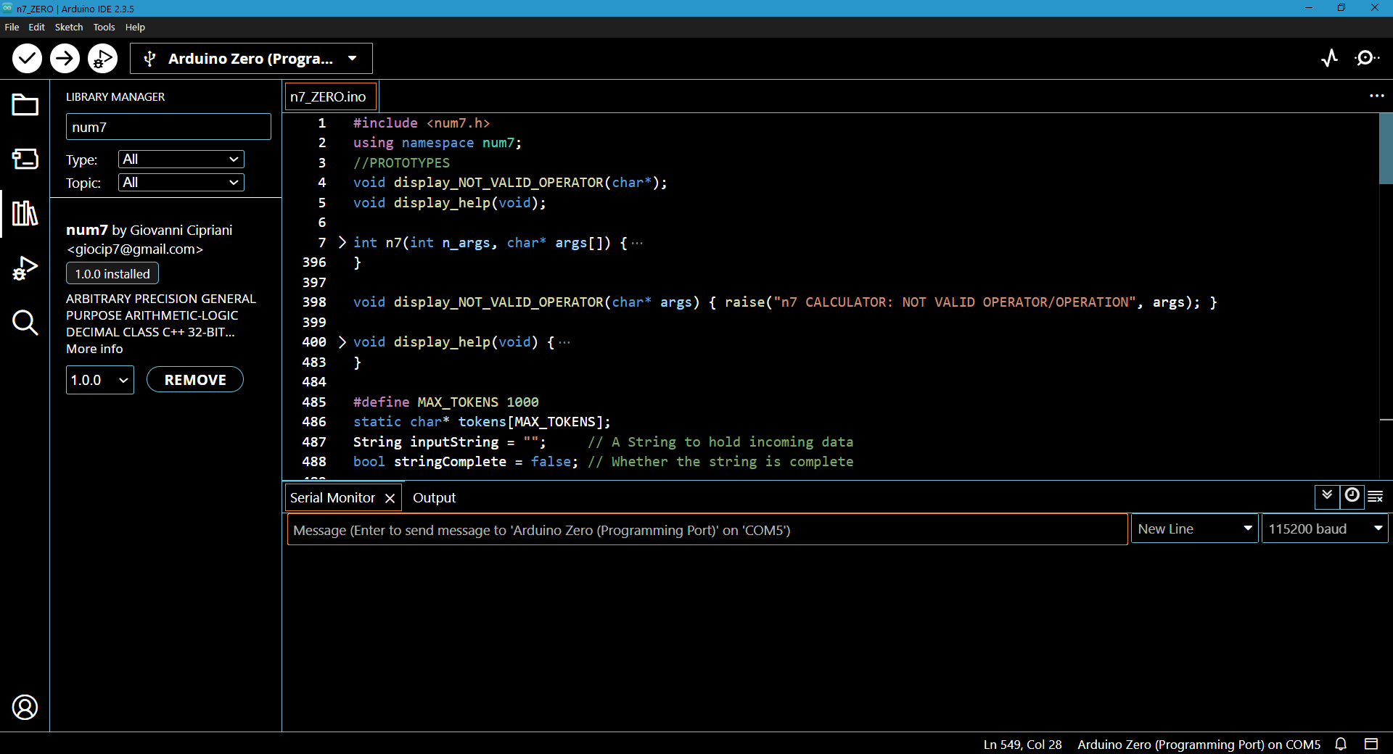1393x754 pixels.
Task: Open the More info link for num7
Action: point(94,349)
